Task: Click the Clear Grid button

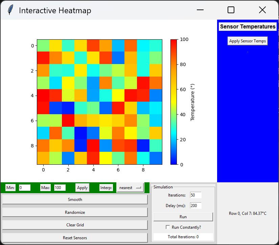Action: (75, 225)
